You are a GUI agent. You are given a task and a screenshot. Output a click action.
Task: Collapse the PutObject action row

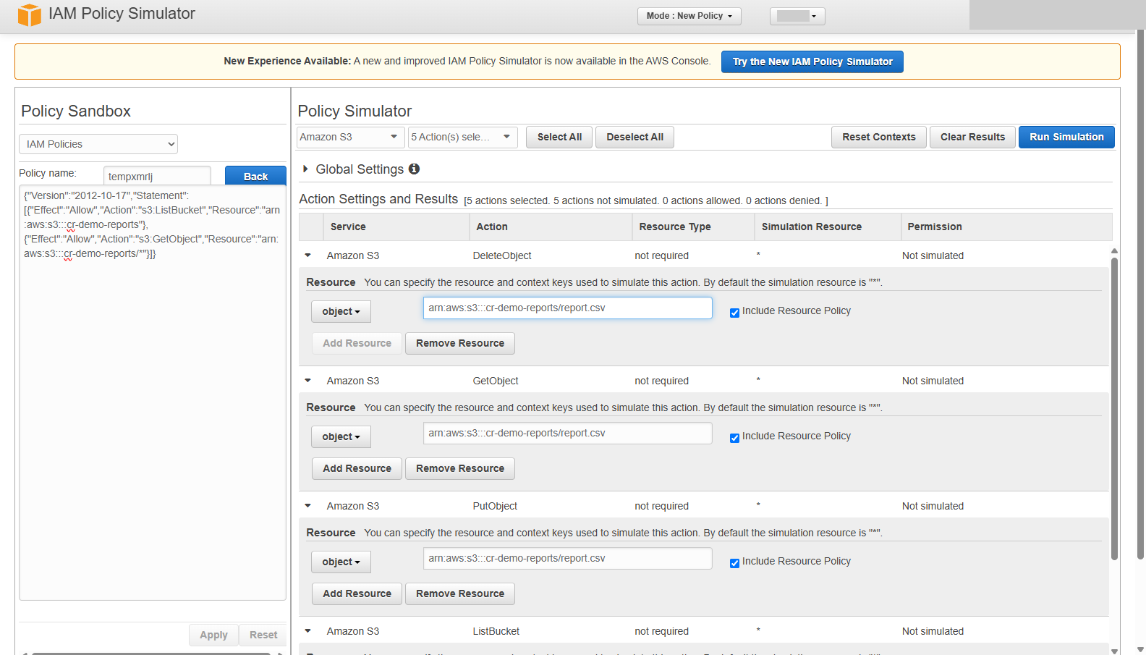click(x=308, y=506)
